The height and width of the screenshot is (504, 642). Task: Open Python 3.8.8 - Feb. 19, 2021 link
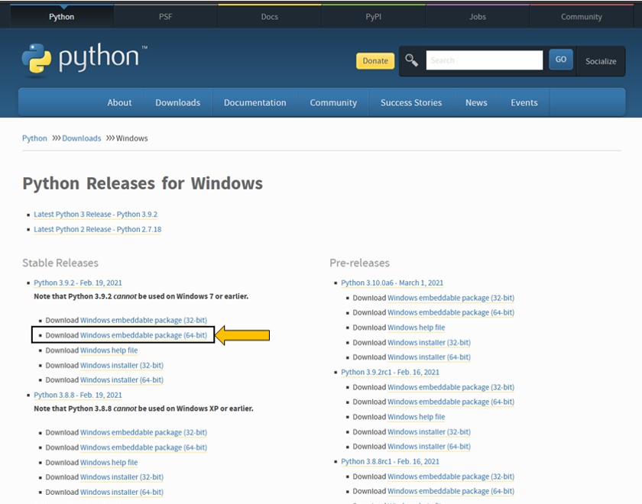click(x=78, y=396)
